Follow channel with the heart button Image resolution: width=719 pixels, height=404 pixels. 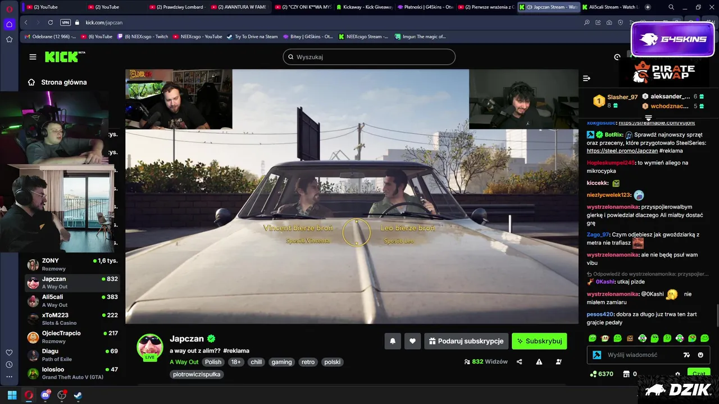click(412, 341)
